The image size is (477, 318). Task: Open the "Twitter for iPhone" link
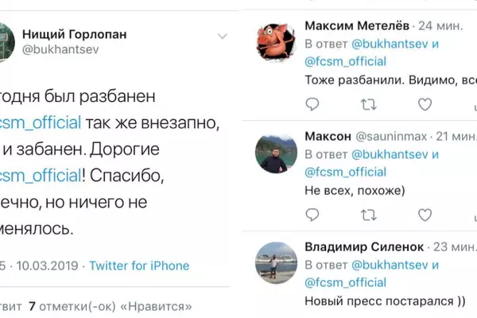[139, 266]
